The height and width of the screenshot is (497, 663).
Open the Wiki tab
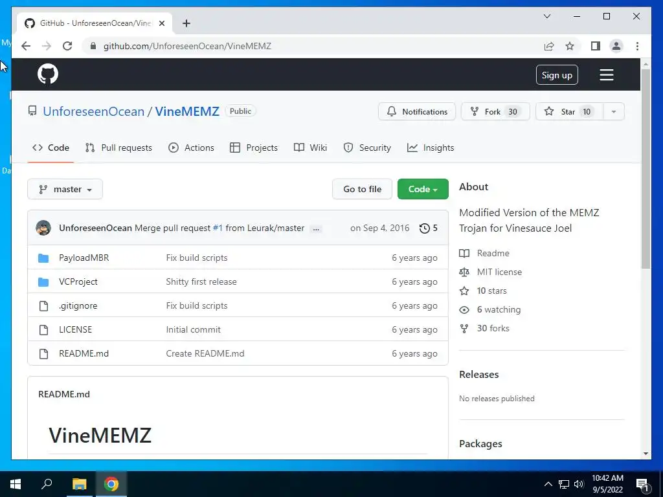coord(310,148)
